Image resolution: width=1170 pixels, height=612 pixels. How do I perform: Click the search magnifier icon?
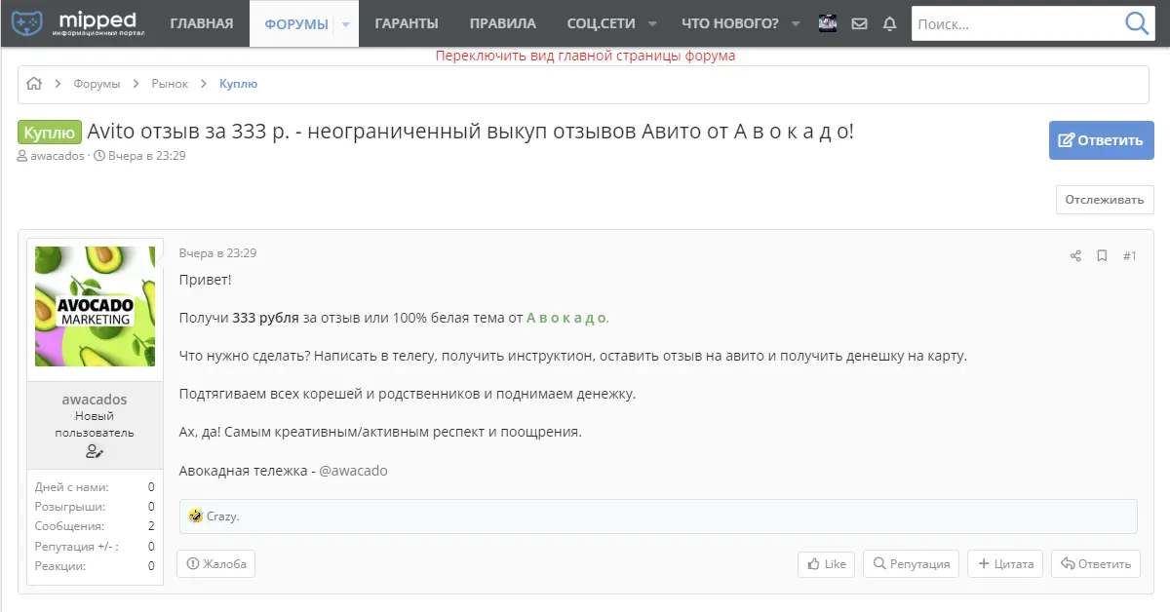click(1136, 23)
